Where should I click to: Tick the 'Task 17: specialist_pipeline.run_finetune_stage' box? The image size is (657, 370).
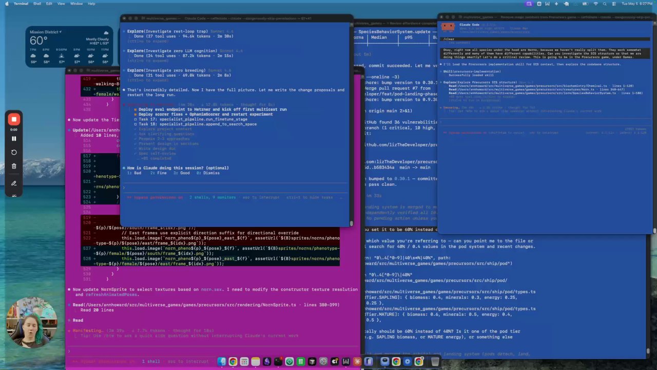[x=136, y=119]
